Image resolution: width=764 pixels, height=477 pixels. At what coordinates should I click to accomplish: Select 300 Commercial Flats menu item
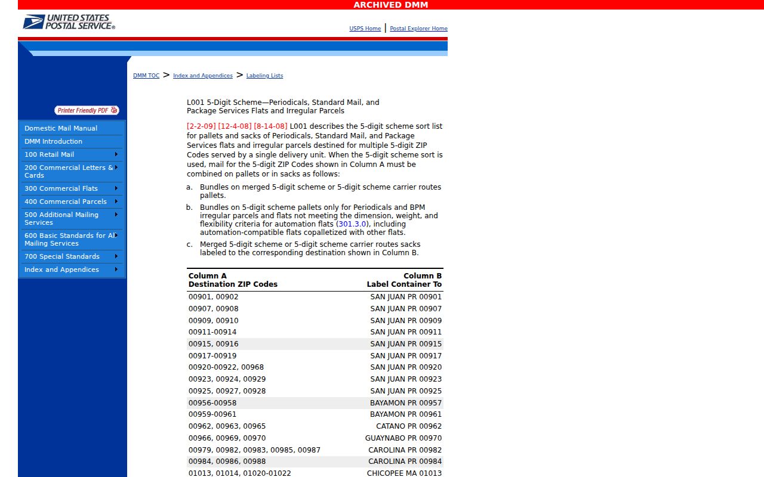pos(61,188)
